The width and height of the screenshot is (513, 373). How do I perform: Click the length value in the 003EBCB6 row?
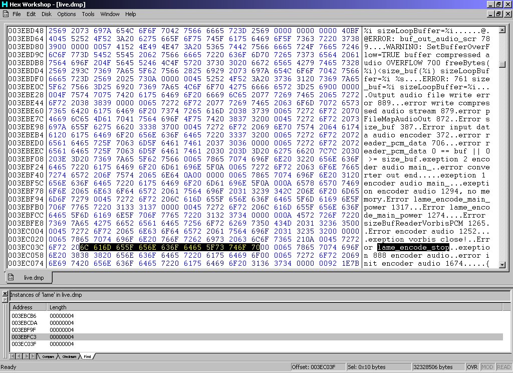pos(62,316)
